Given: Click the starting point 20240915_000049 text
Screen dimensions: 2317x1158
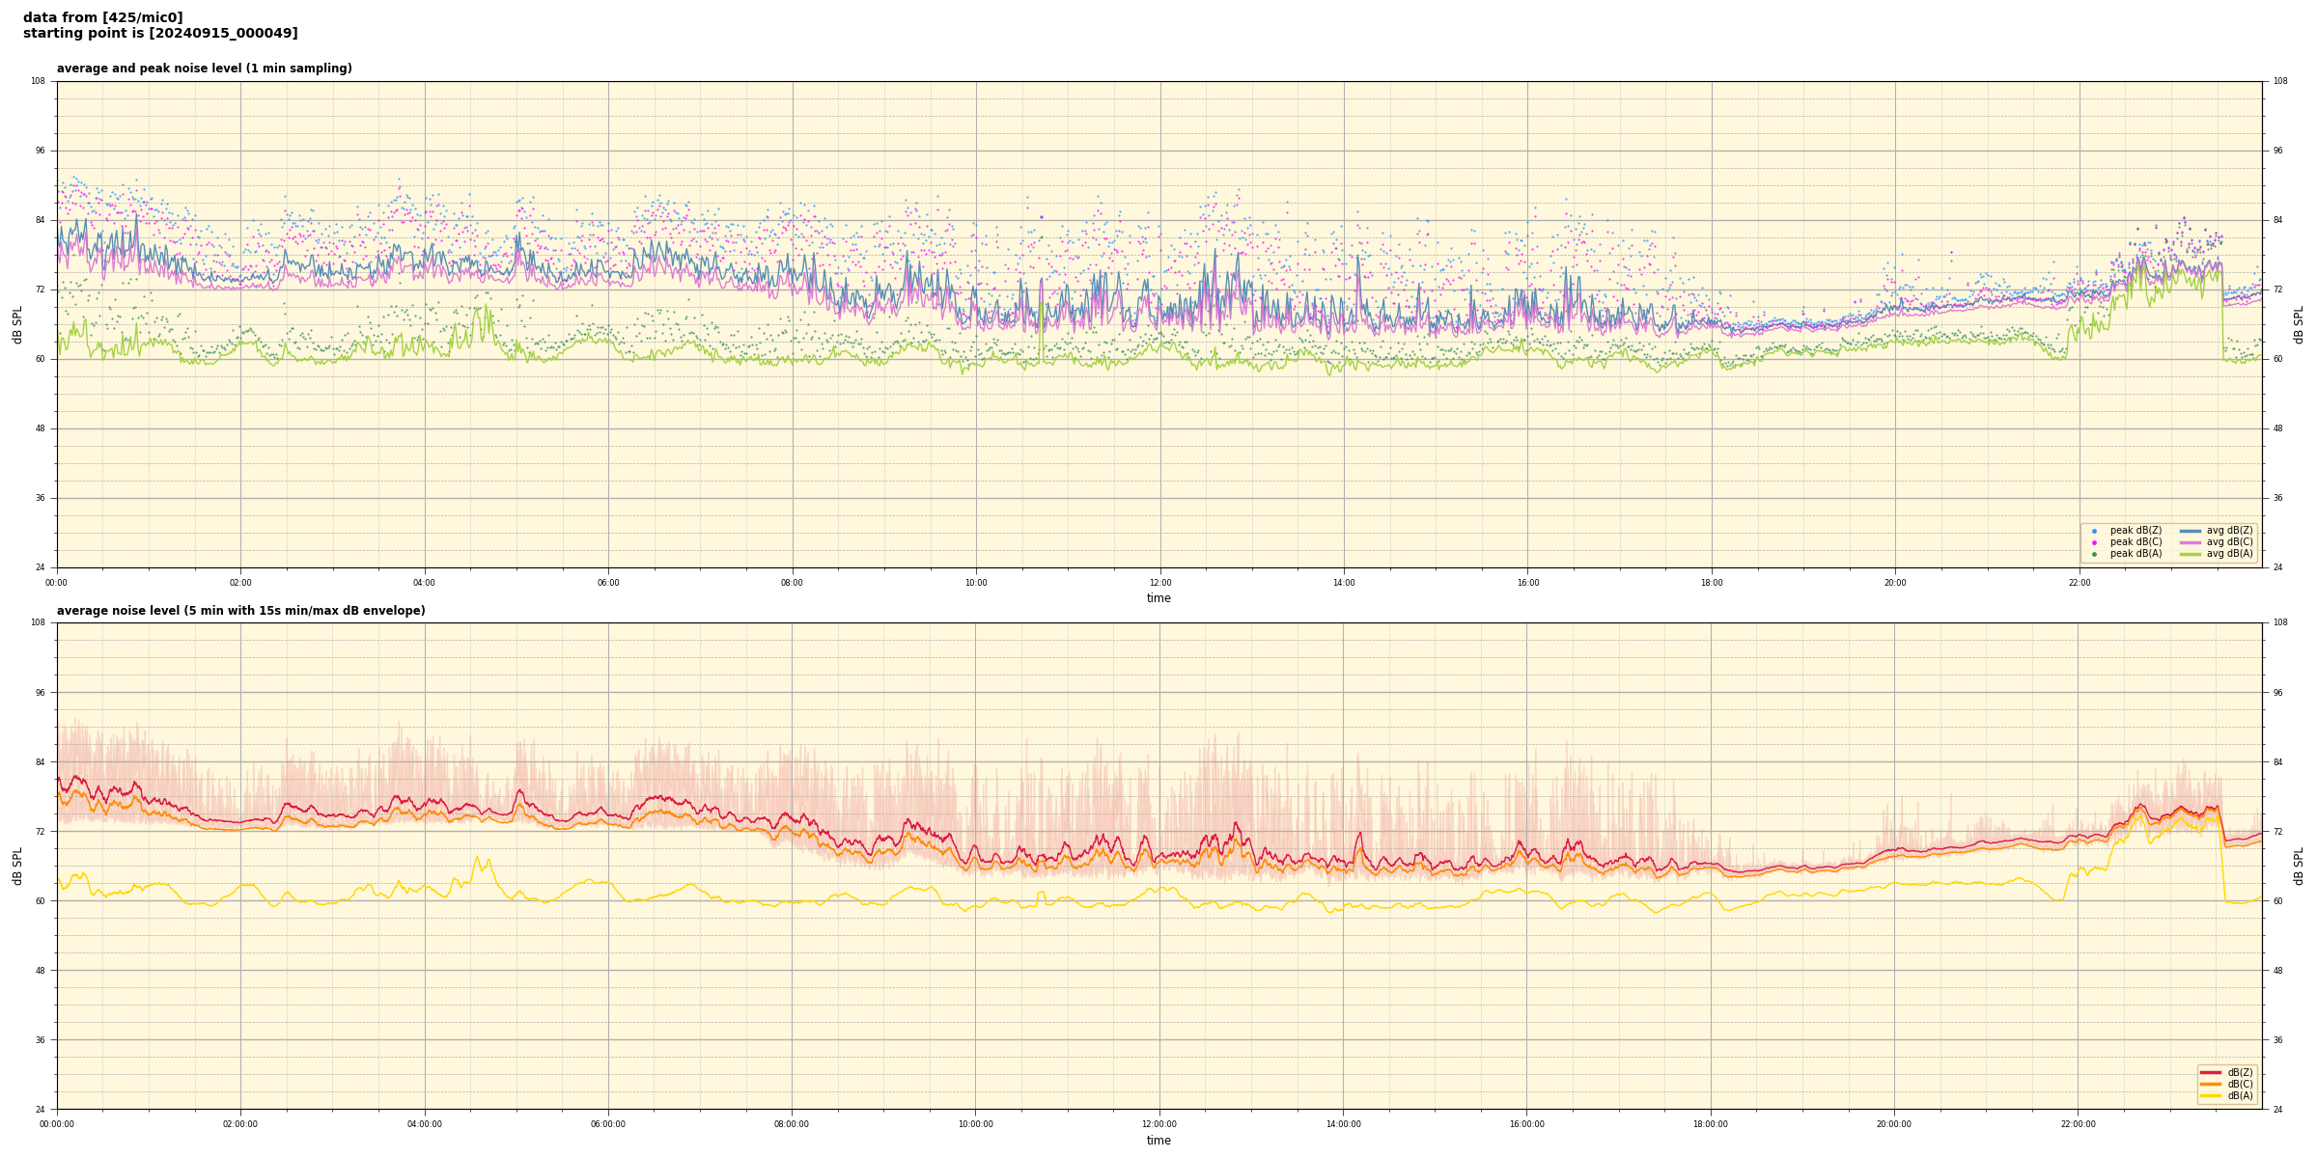Looking at the screenshot, I should 160,34.
